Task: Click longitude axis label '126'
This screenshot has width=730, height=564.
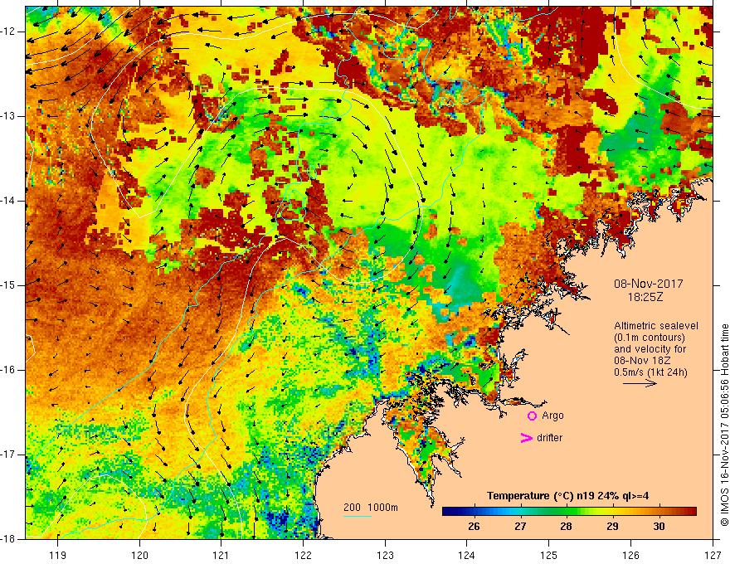Action: pos(630,556)
